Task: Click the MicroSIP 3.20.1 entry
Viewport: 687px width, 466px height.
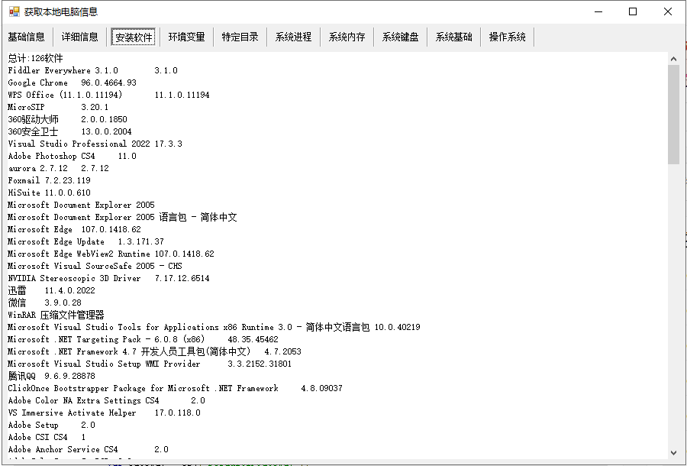Action: (58, 108)
